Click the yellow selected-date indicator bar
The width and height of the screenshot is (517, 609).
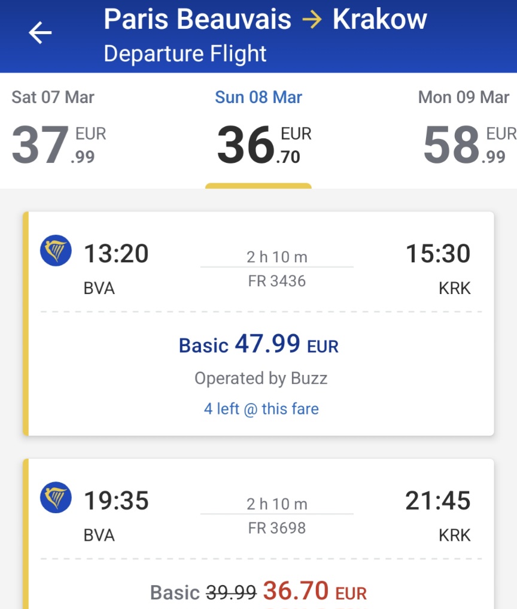coord(258,186)
